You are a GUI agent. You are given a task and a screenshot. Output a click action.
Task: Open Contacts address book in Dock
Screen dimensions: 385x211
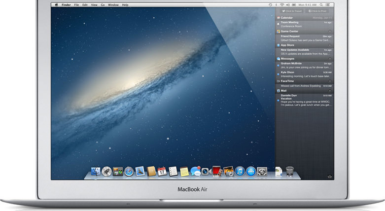coord(151,171)
